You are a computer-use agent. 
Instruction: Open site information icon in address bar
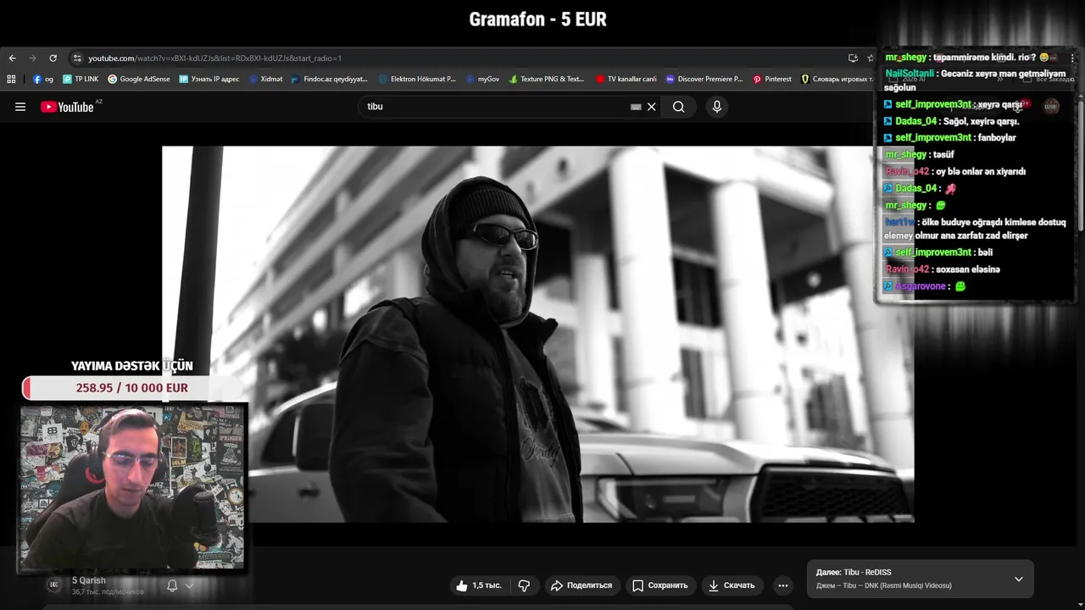pyautogui.click(x=77, y=58)
